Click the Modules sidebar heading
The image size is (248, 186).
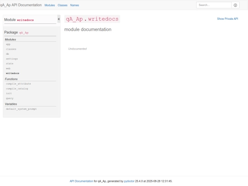[x=11, y=39]
